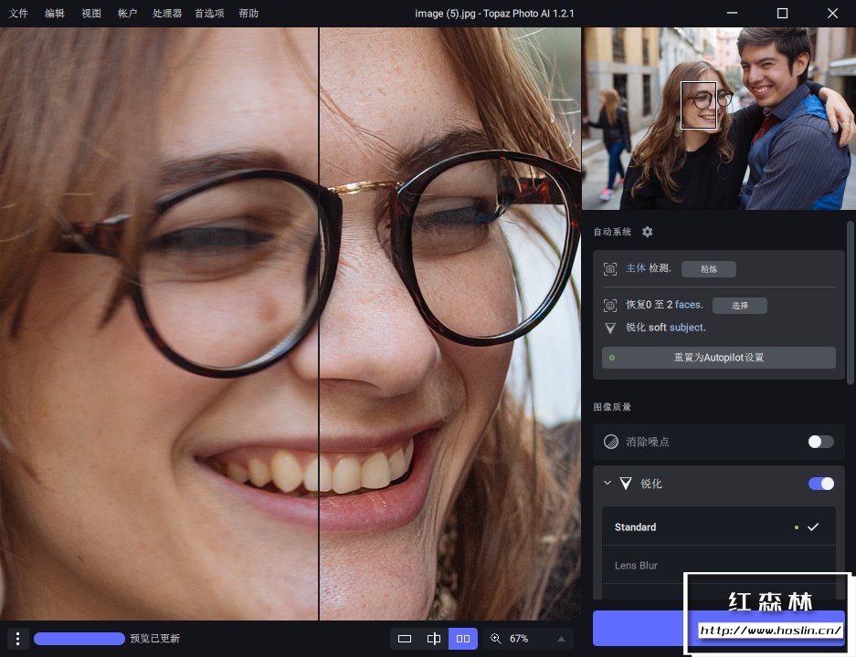Click the zoom magnifier icon
Image resolution: width=856 pixels, height=657 pixels.
(496, 639)
